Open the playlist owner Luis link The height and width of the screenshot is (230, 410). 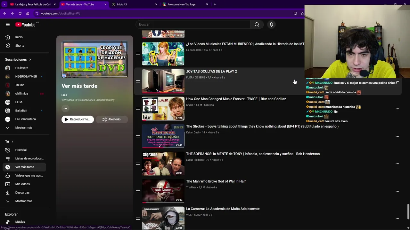coord(64,95)
